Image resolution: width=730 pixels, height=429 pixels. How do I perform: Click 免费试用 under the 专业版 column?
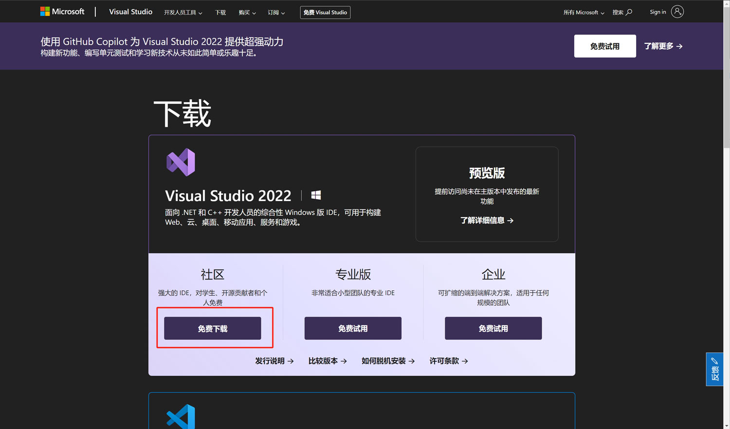tap(352, 328)
